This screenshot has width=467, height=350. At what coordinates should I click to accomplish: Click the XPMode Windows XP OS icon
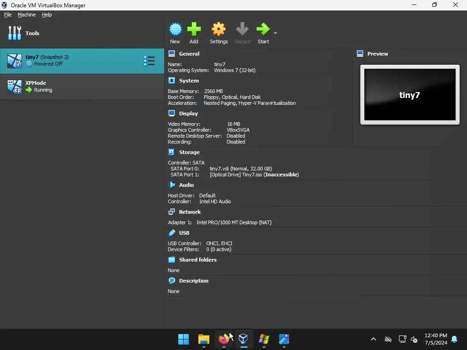15,87
